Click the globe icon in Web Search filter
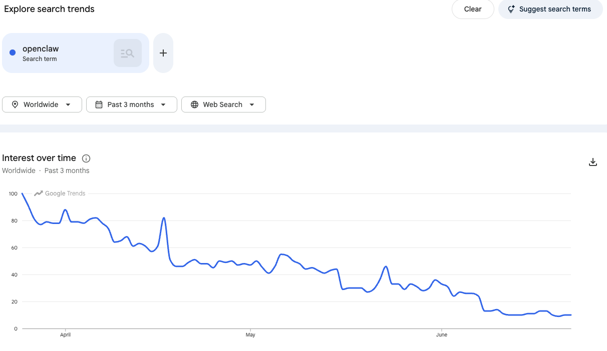The image size is (607, 351). 194,104
